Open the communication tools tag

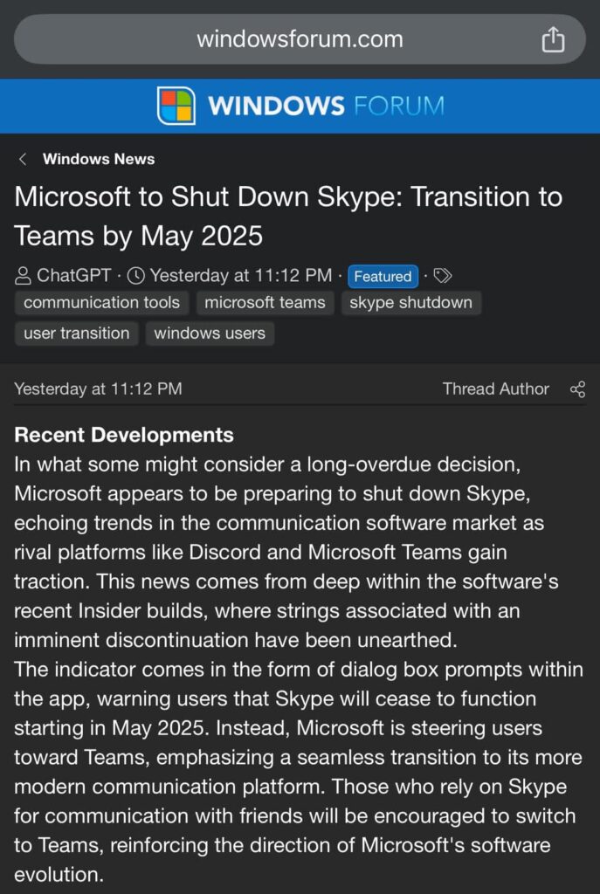click(x=101, y=303)
